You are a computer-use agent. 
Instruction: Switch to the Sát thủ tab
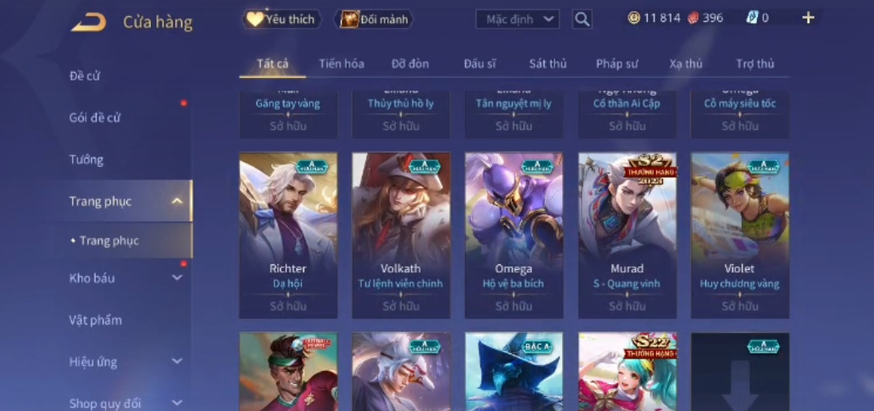(548, 64)
